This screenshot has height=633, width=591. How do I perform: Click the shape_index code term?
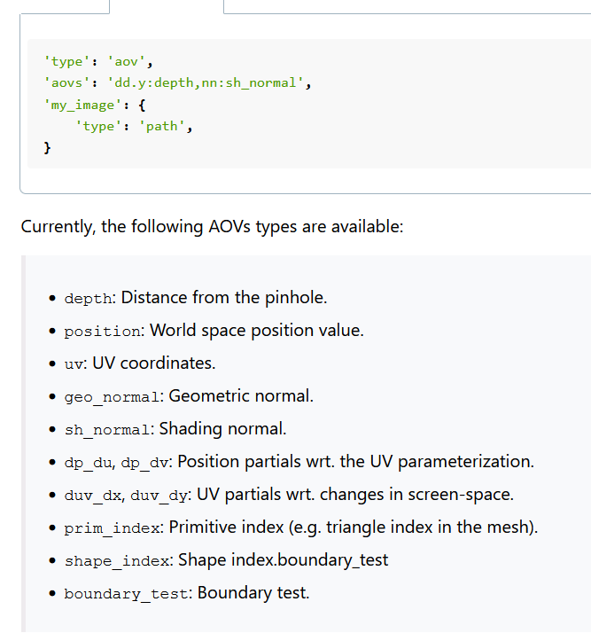117,561
